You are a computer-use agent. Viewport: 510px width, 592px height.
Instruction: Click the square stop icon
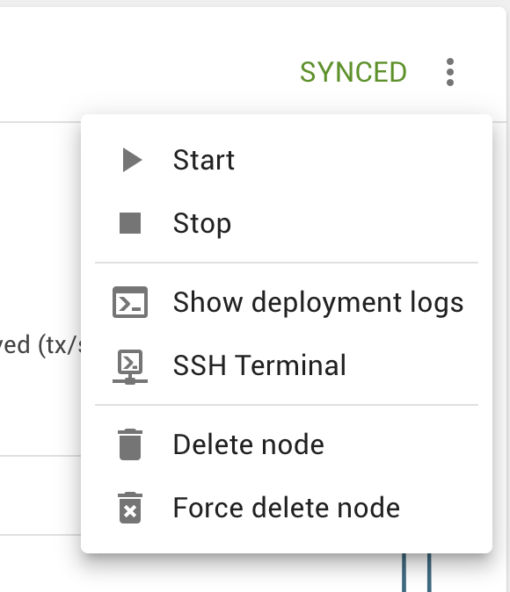130,223
